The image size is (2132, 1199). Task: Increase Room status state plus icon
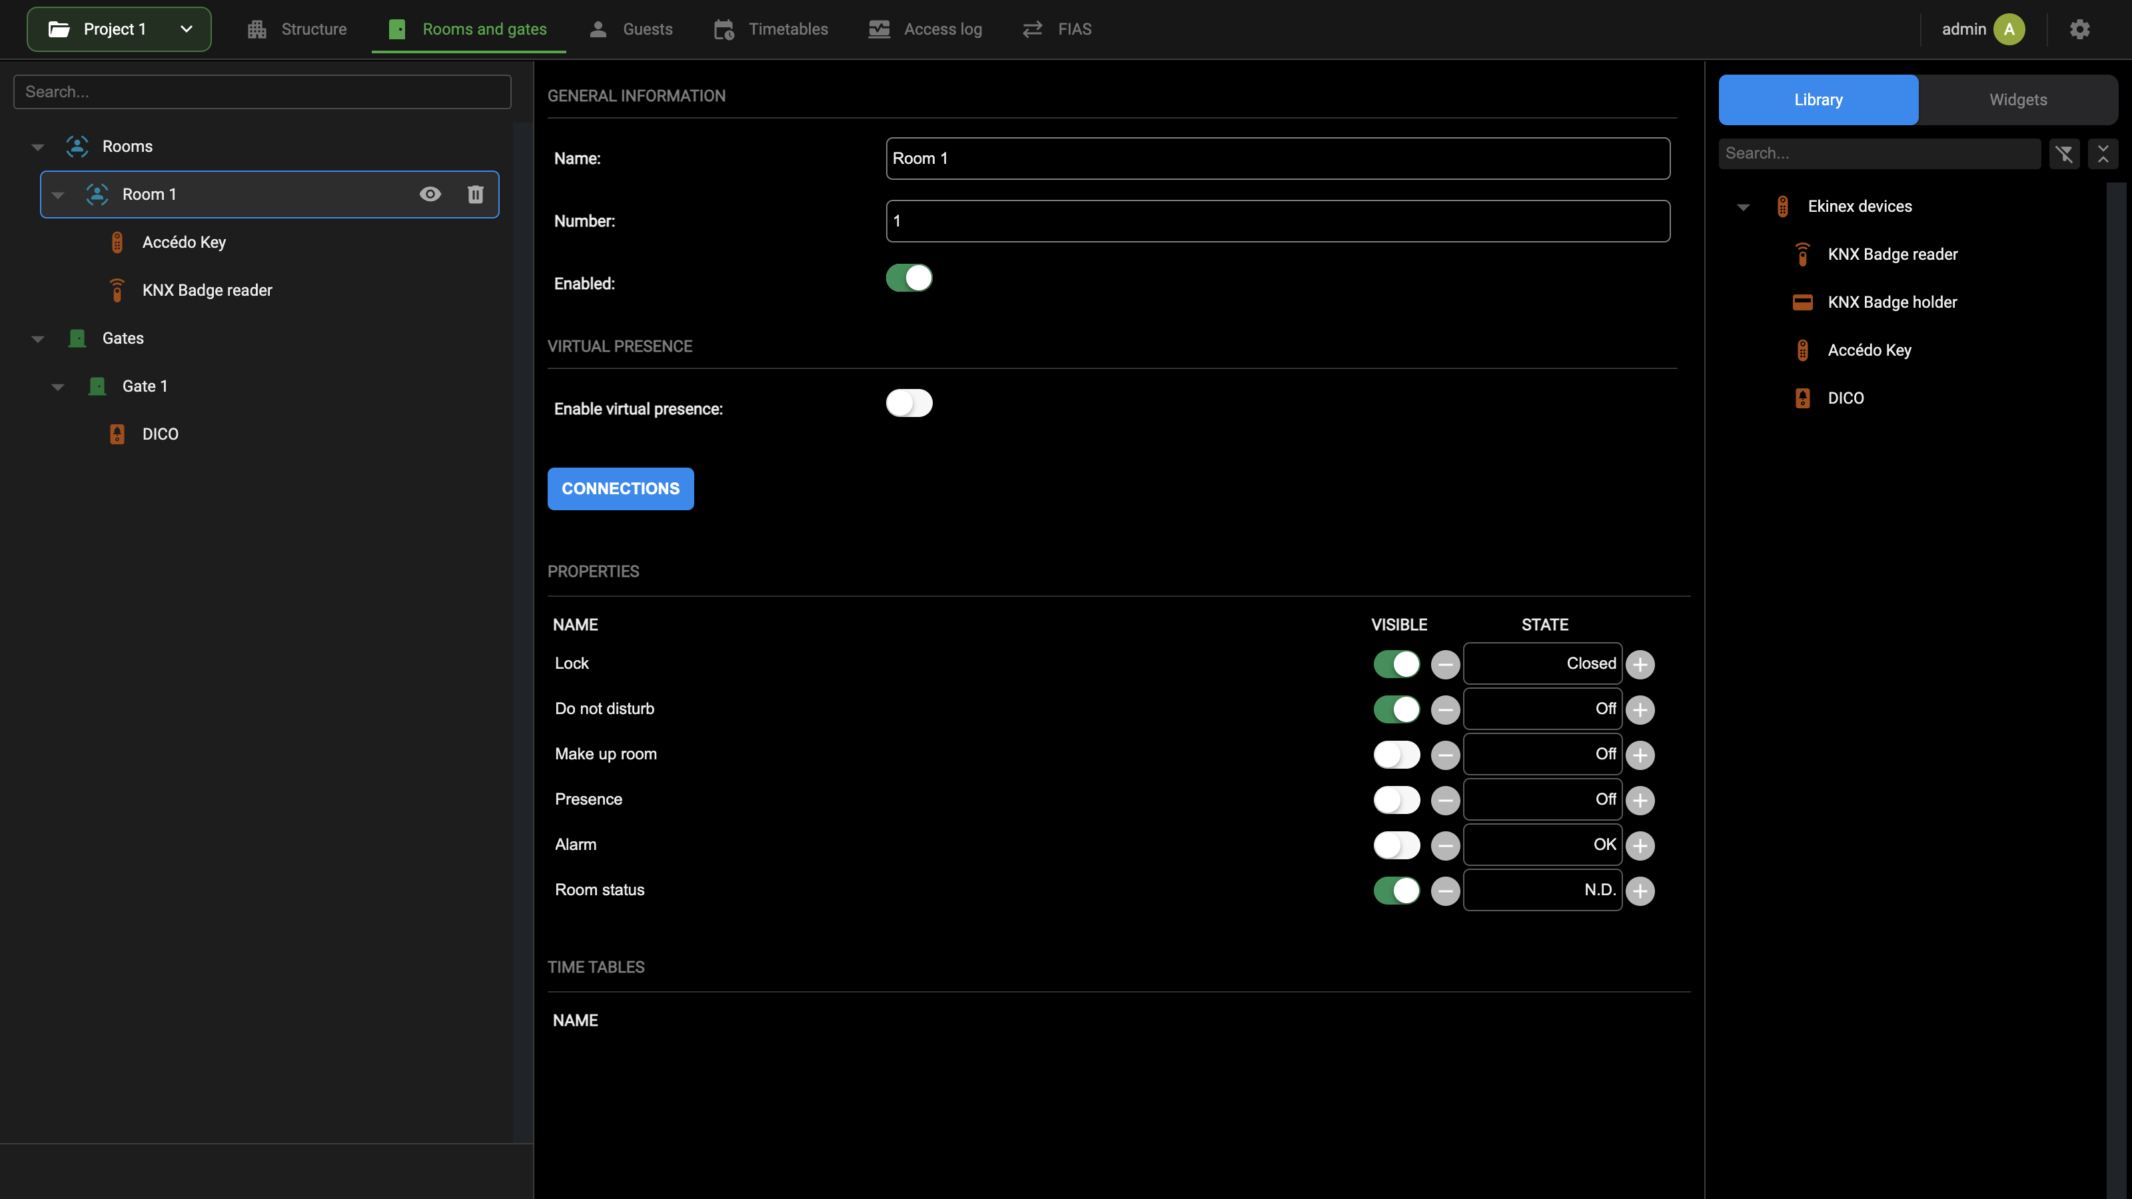1640,891
